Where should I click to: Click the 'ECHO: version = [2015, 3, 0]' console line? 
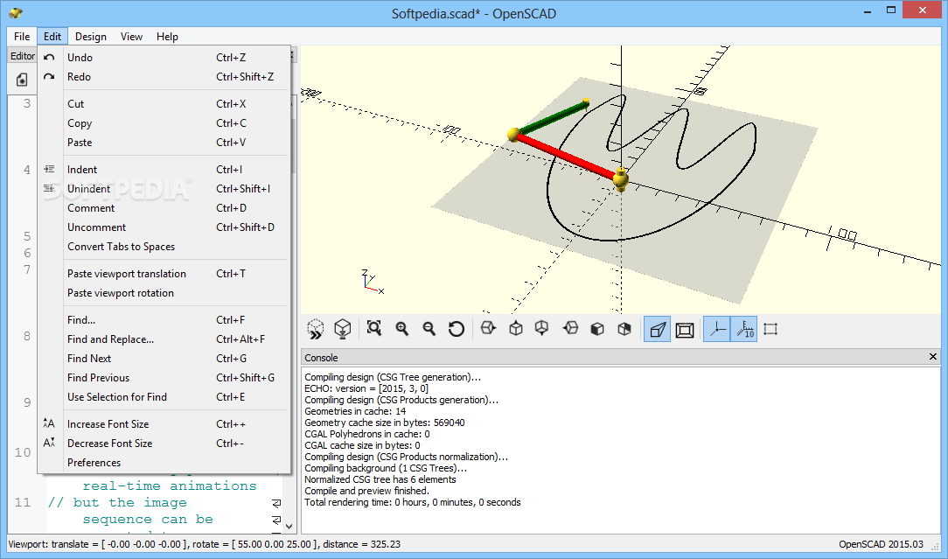(366, 388)
